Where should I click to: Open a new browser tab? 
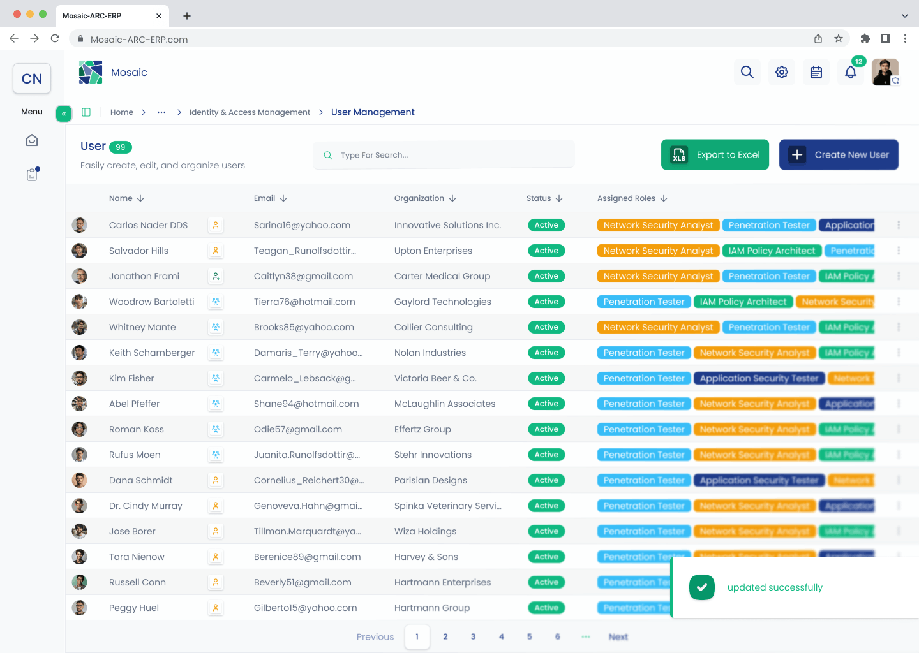click(187, 16)
